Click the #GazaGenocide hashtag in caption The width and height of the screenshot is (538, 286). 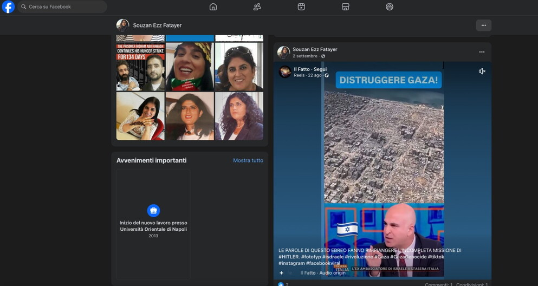pyautogui.click(x=408, y=257)
